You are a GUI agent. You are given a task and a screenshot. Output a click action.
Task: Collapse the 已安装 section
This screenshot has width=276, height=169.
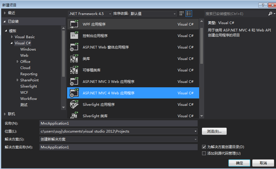click(5, 21)
